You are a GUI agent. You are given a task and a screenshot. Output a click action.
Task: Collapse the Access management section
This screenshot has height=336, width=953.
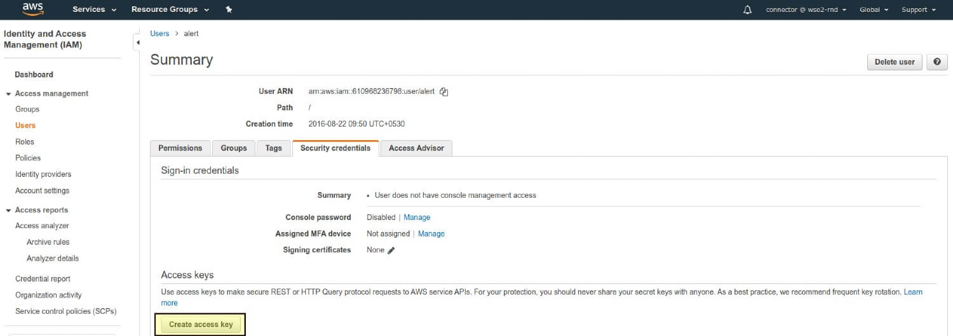coord(8,94)
